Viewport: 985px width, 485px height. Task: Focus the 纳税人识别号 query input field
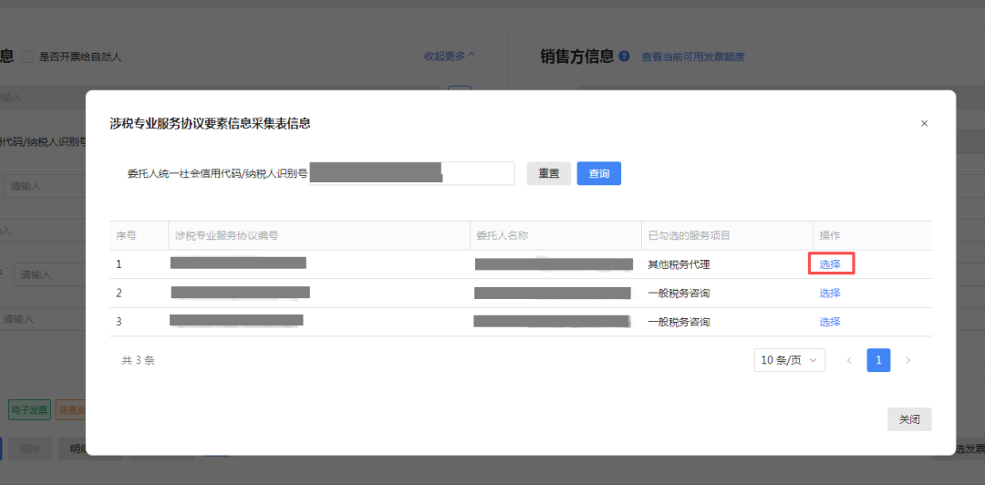pyautogui.click(x=412, y=173)
